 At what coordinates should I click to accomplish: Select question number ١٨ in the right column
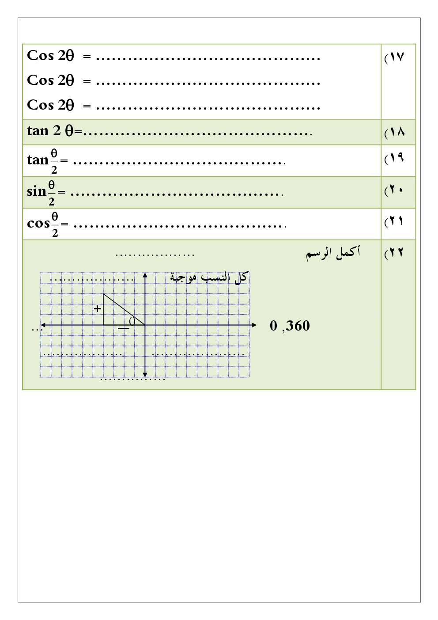pos(394,132)
